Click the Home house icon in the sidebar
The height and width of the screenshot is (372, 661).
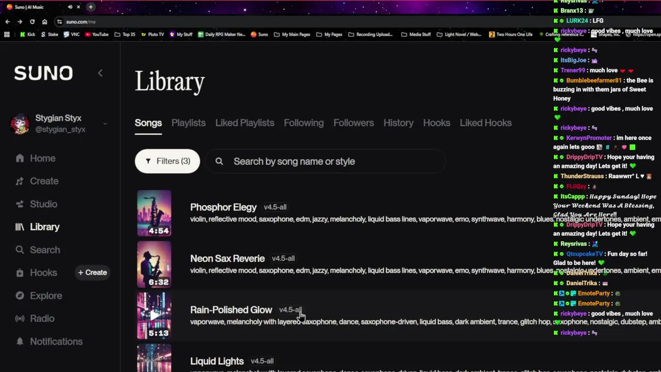click(x=20, y=158)
